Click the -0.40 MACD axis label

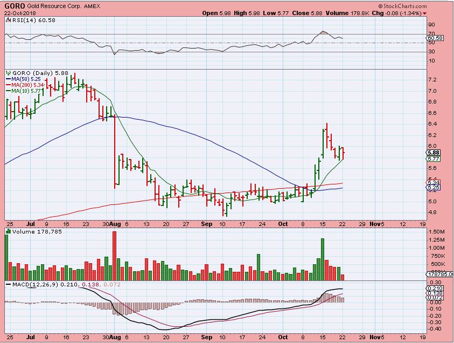point(435,330)
